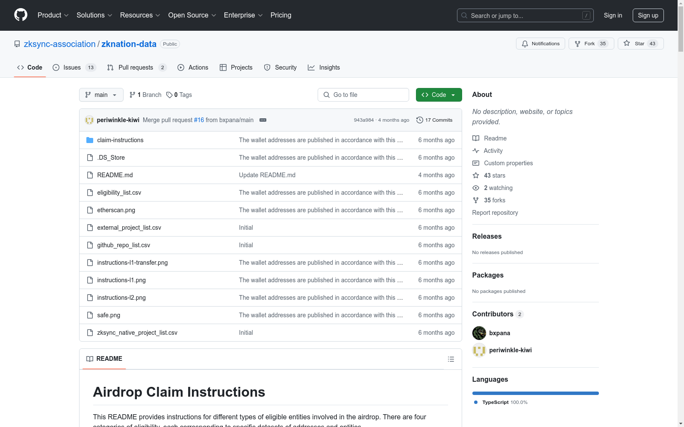Click the history clock icon by 17 Commits
Image resolution: width=684 pixels, height=427 pixels.
420,120
